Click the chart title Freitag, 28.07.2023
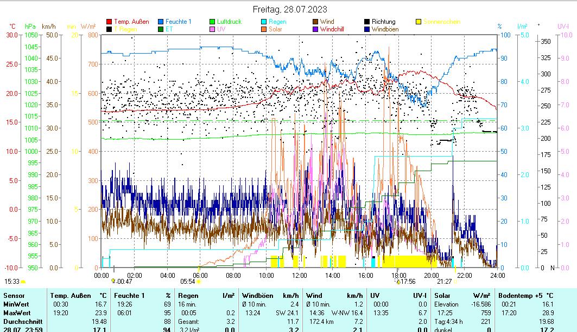The width and height of the screenshot is (577, 332). (290, 9)
